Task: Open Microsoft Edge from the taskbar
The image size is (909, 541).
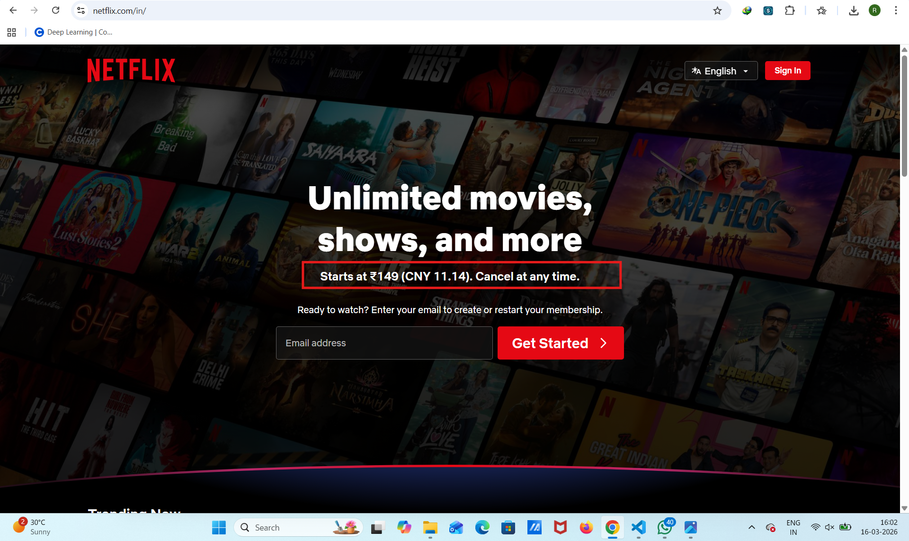Action: pos(482,527)
